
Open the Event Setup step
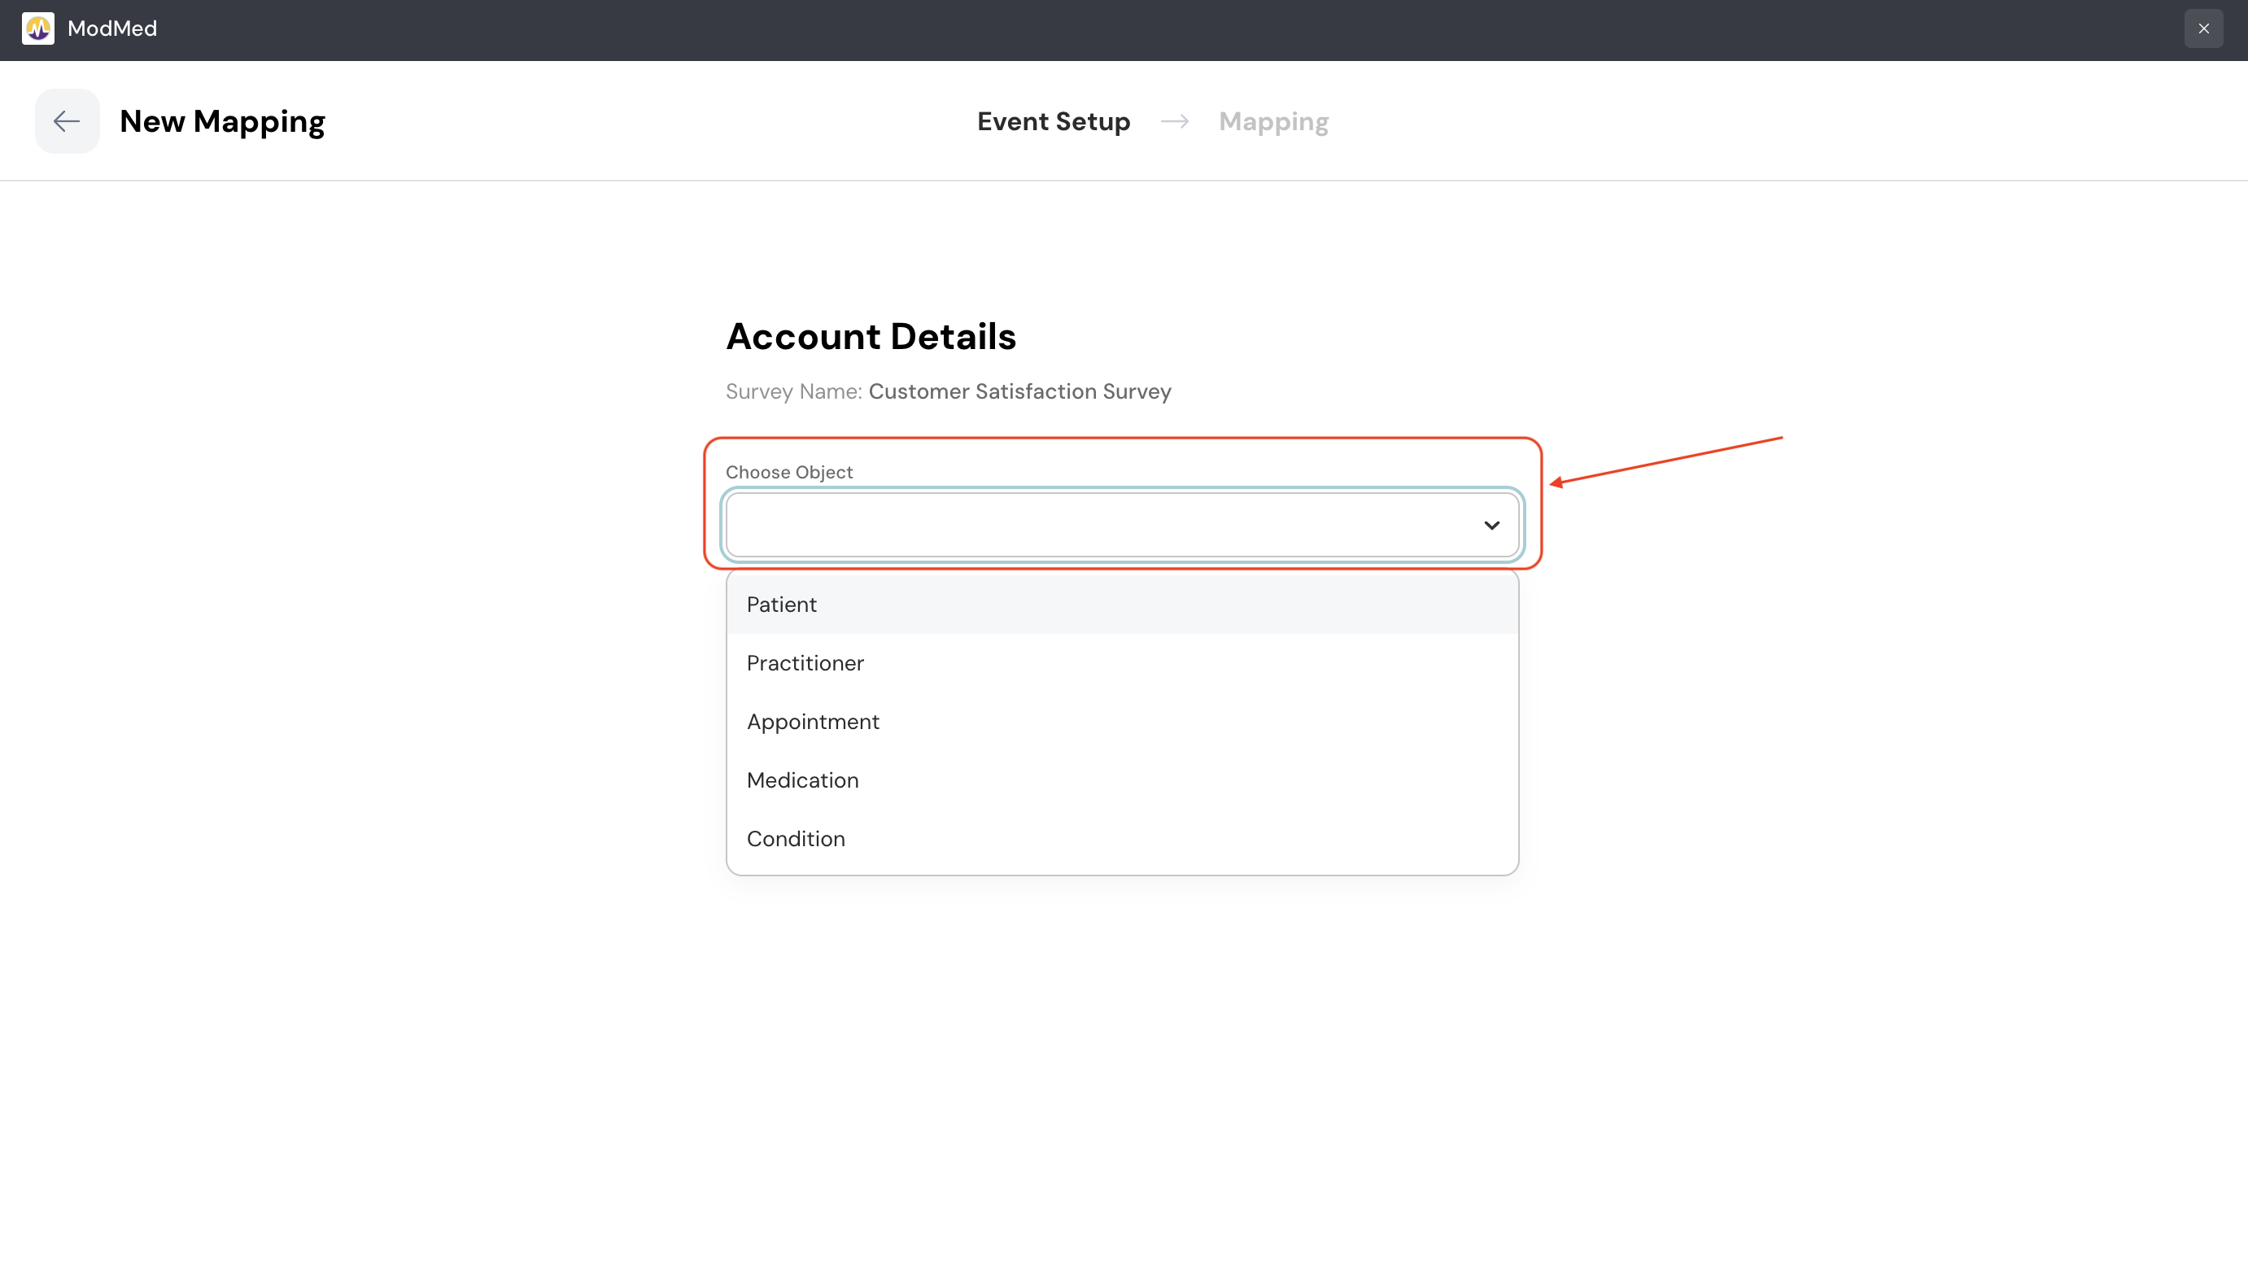(1054, 121)
